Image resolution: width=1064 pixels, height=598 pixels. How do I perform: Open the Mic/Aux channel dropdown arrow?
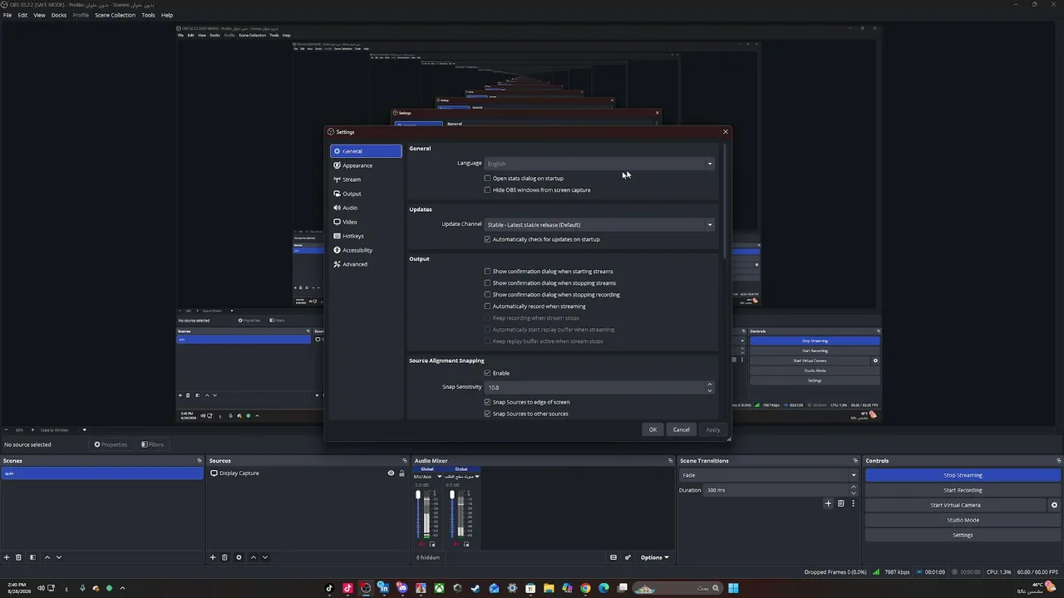coord(440,477)
